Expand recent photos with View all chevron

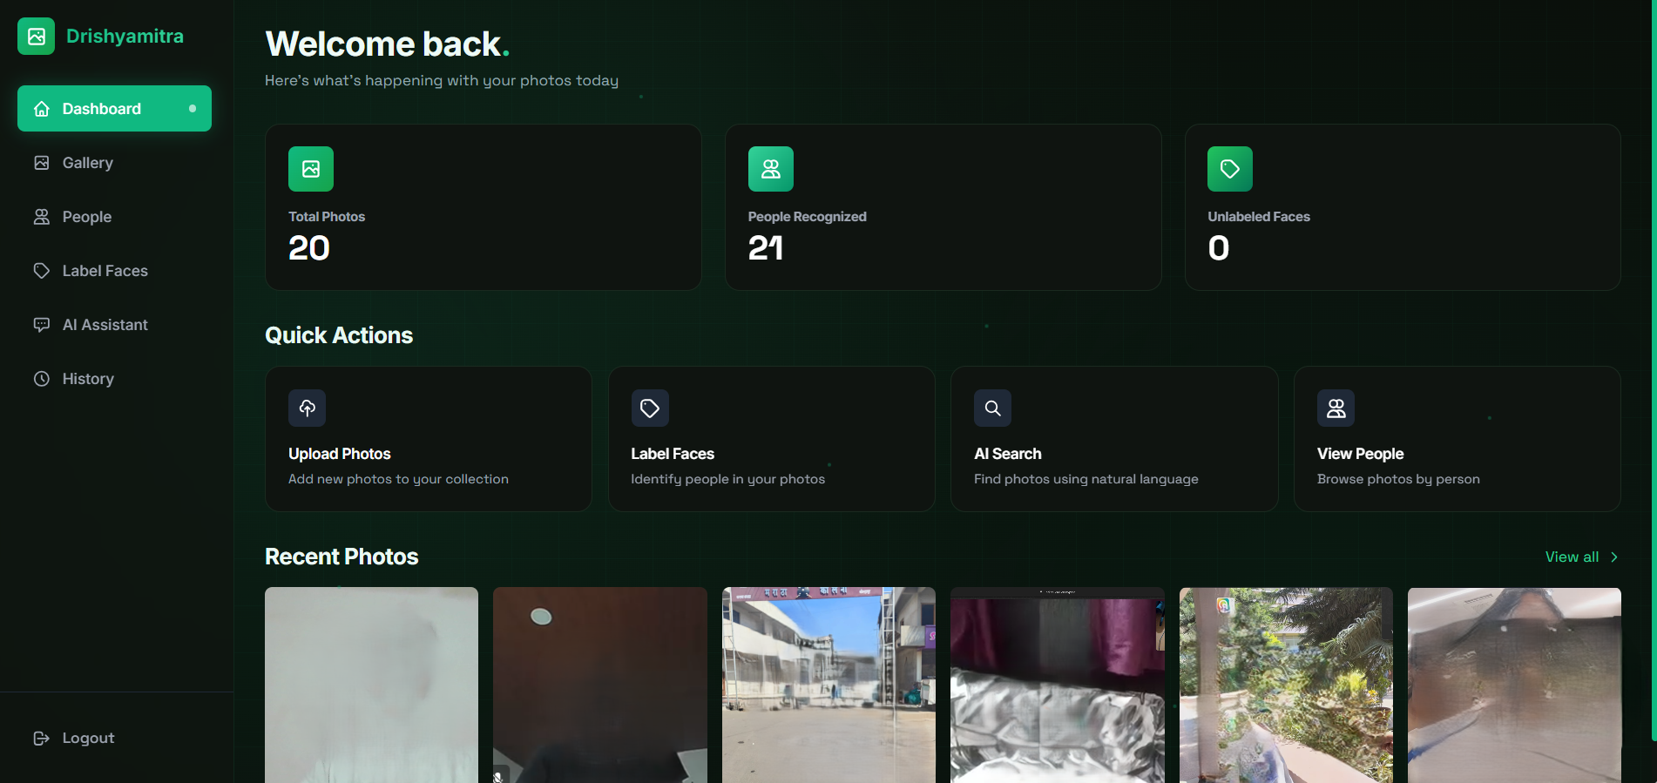coord(1614,557)
